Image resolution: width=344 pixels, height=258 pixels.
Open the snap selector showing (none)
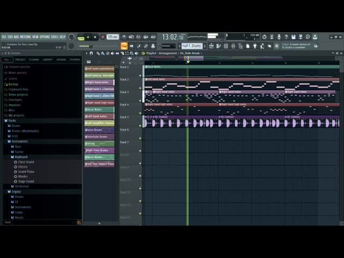coord(168,46)
